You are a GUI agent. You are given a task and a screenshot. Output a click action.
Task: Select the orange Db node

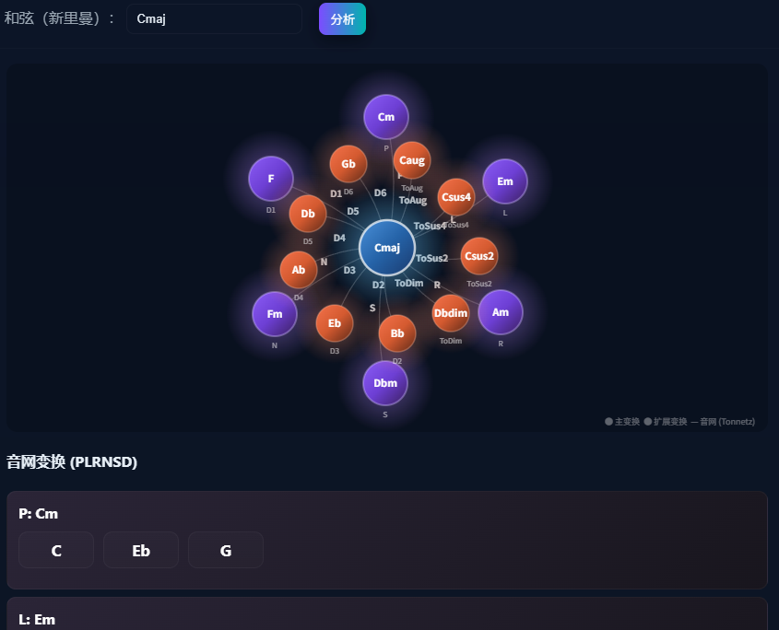308,214
